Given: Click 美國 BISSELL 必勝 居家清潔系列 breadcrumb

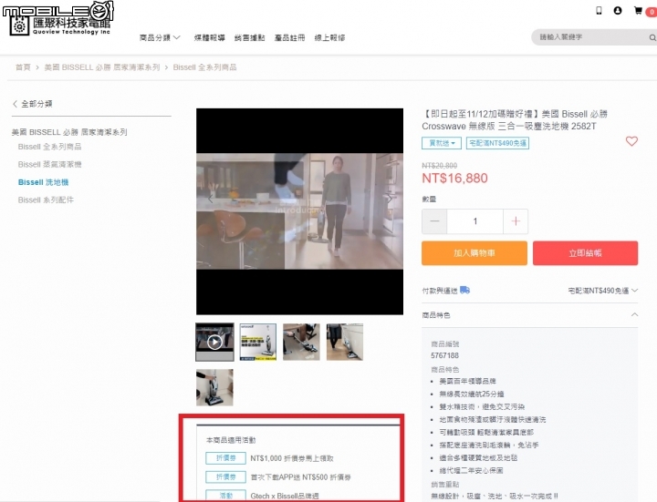Looking at the screenshot, I should 102,67.
